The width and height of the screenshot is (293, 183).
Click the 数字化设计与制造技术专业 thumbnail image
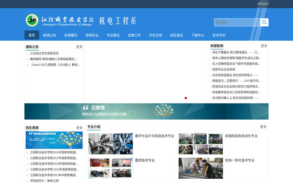(111, 144)
